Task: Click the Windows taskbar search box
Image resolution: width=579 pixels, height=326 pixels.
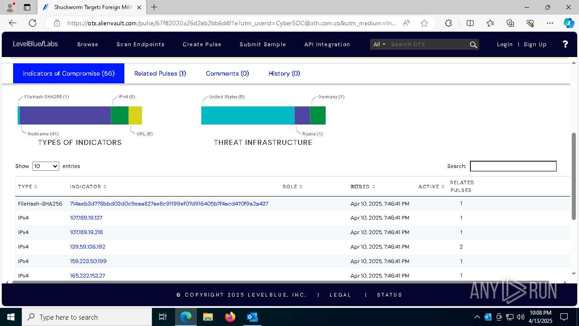Action: [87, 317]
